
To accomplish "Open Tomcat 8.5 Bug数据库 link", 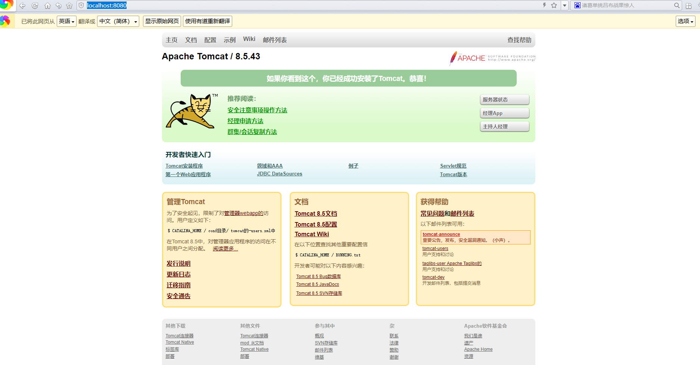I will pos(318,277).
